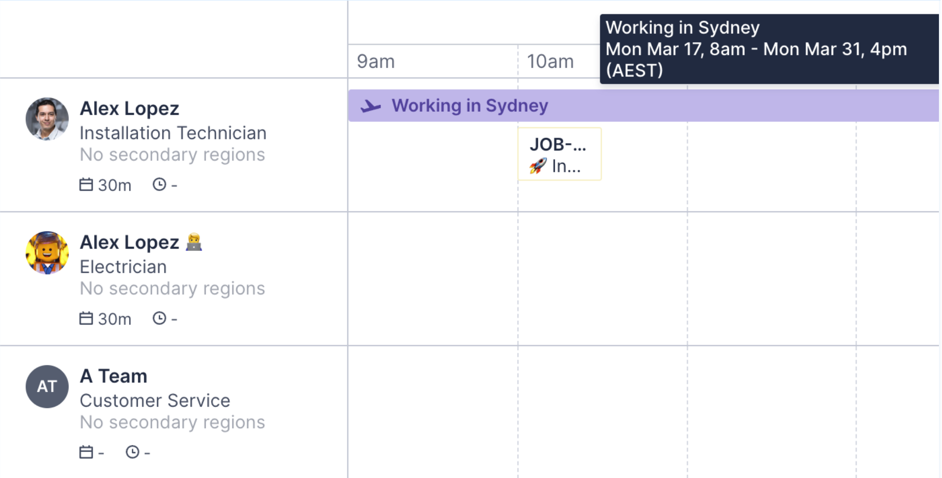Open the Lego avatar of Electrician

pos(47,253)
